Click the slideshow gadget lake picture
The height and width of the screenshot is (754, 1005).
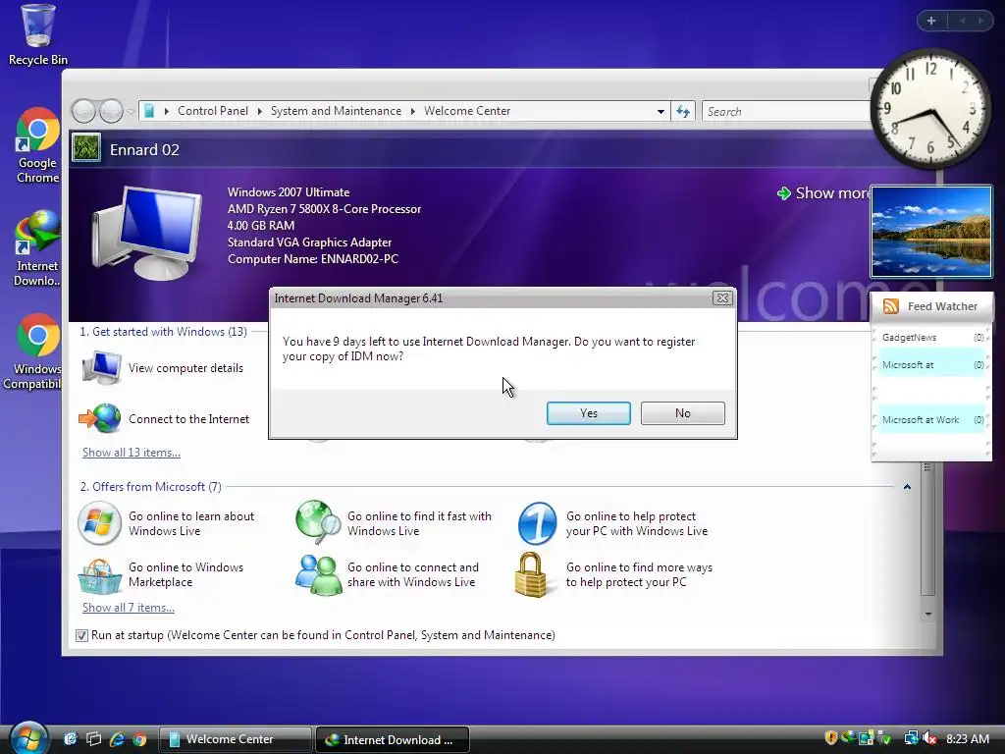[930, 232]
